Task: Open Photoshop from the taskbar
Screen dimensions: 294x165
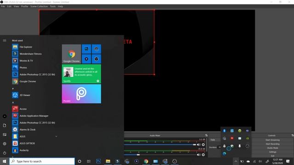Action: coord(98,161)
